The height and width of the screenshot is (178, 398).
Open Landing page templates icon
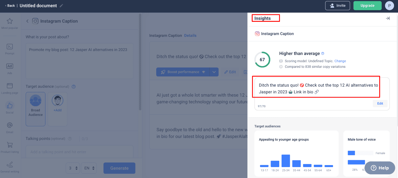(x=10, y=86)
